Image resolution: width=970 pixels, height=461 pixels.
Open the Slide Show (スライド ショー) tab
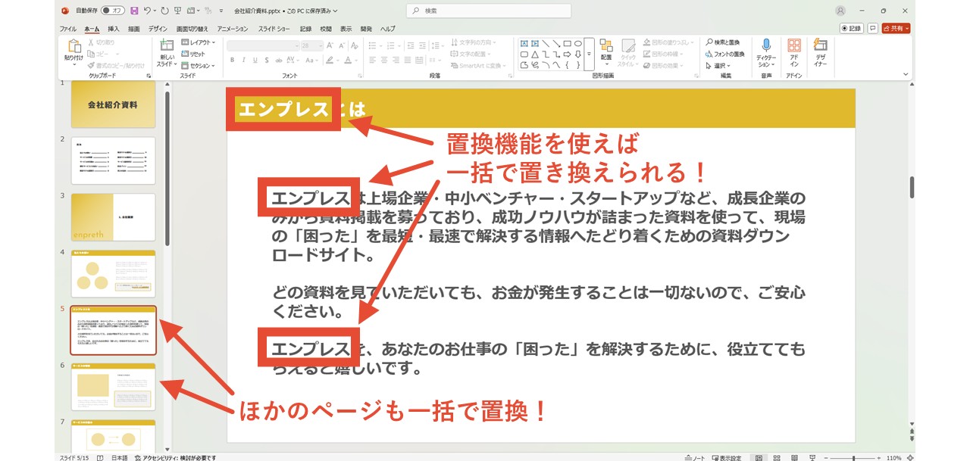[274, 28]
